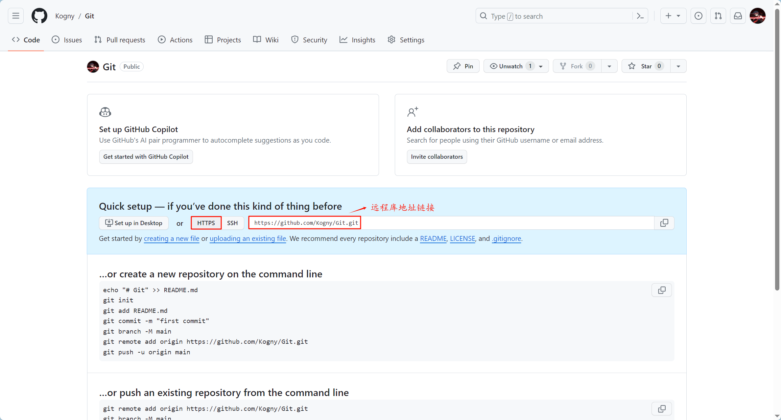
Task: Open the notifications inbox icon
Action: 738,16
